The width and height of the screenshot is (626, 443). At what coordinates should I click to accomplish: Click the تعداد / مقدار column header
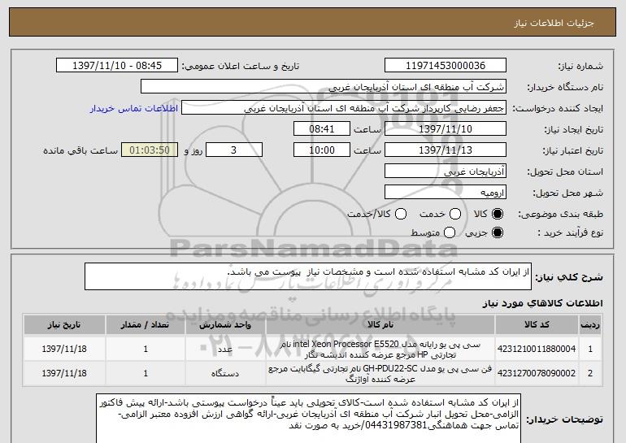click(146, 325)
